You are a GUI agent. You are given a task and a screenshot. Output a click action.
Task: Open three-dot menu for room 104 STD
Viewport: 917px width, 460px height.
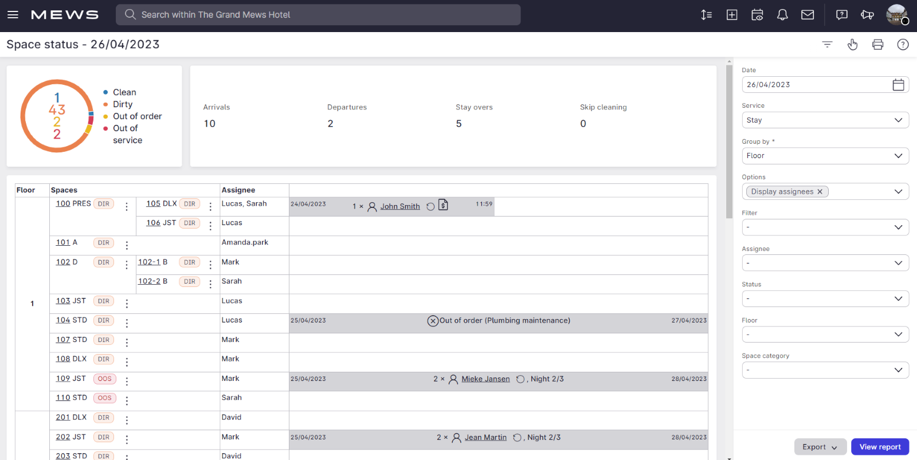point(127,324)
